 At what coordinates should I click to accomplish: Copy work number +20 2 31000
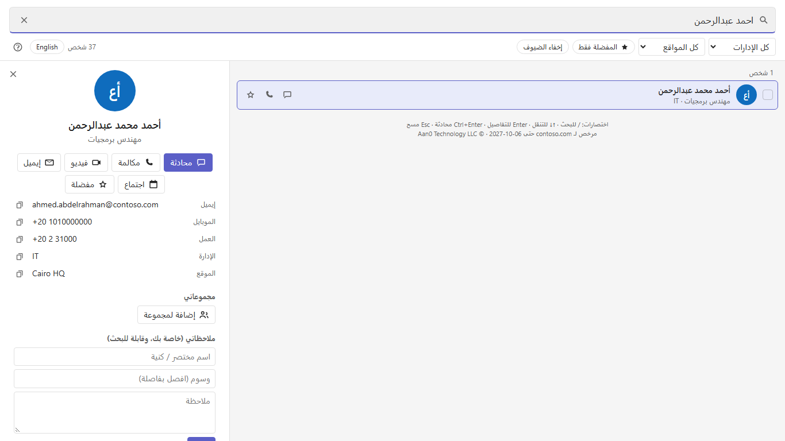20,239
